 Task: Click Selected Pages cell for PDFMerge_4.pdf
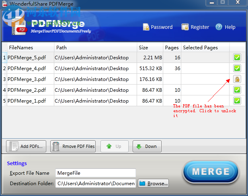(x=205, y=68)
